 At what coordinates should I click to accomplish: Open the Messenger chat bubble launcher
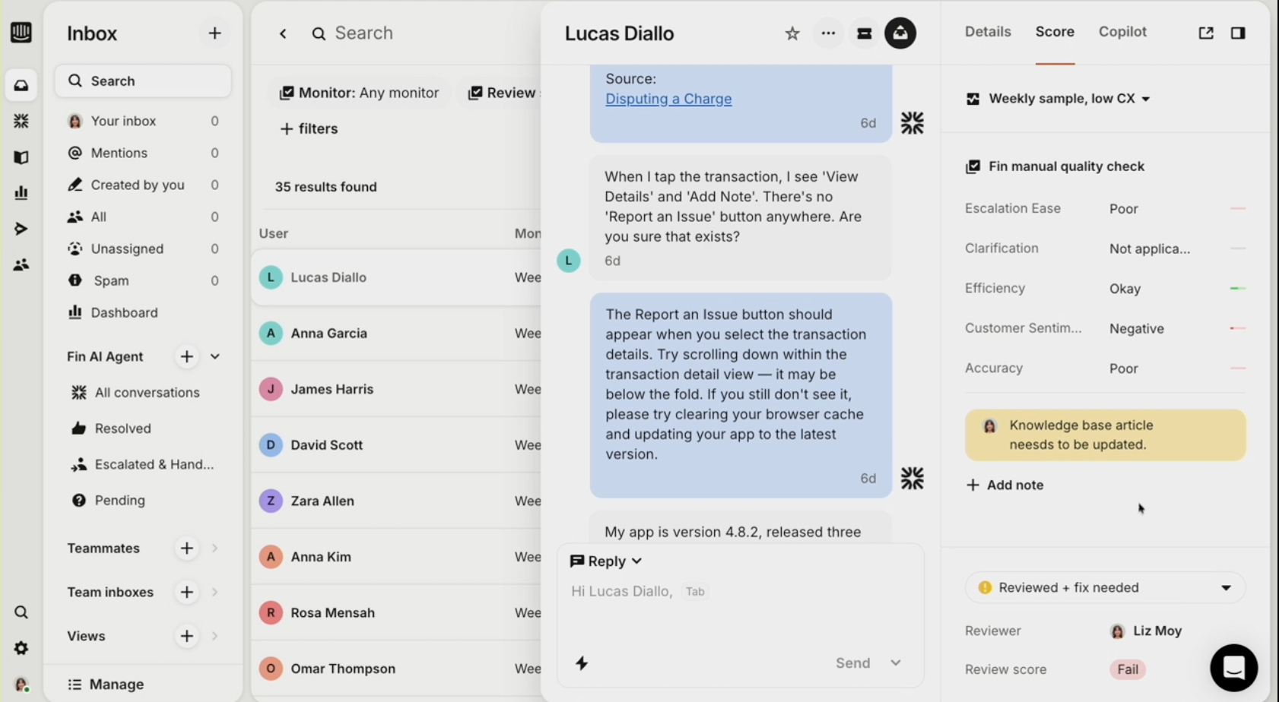click(x=1233, y=668)
